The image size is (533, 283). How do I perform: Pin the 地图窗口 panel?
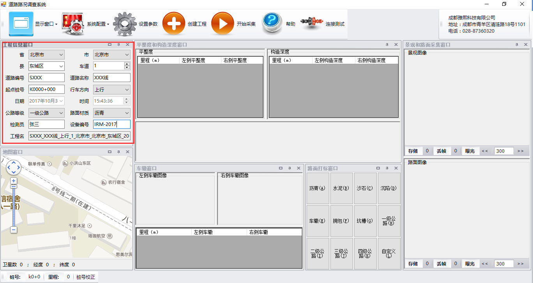[x=119, y=152]
